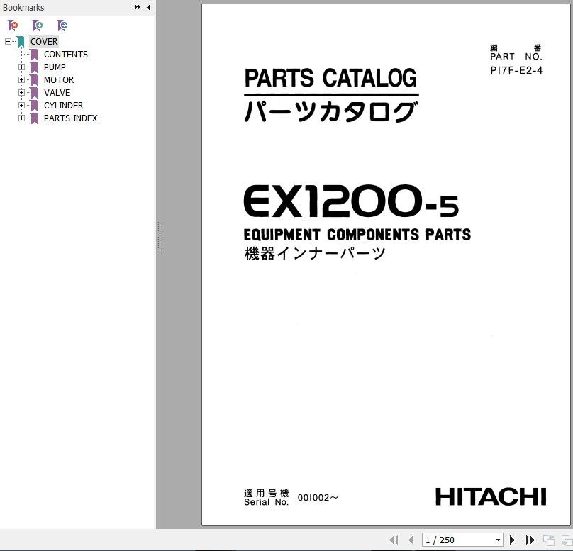Click the part number P17F-E2-4

(x=516, y=70)
